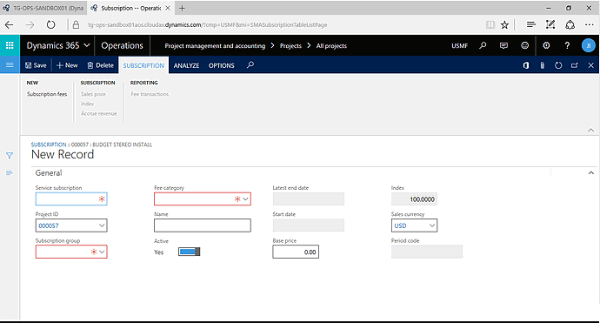This screenshot has width=600, height=323.
Task: Open Fee transactions report
Action: pyautogui.click(x=150, y=94)
